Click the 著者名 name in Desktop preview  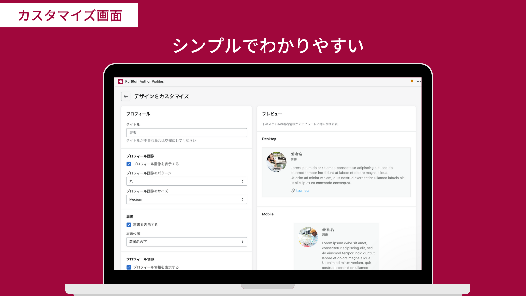[x=297, y=154]
